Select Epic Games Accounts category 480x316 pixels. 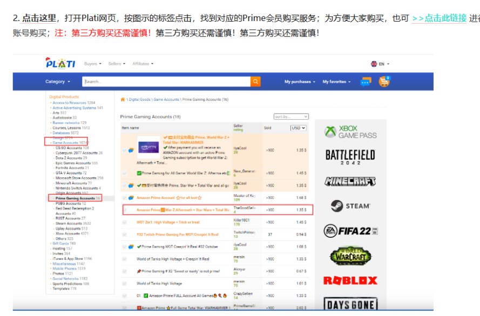point(73,163)
